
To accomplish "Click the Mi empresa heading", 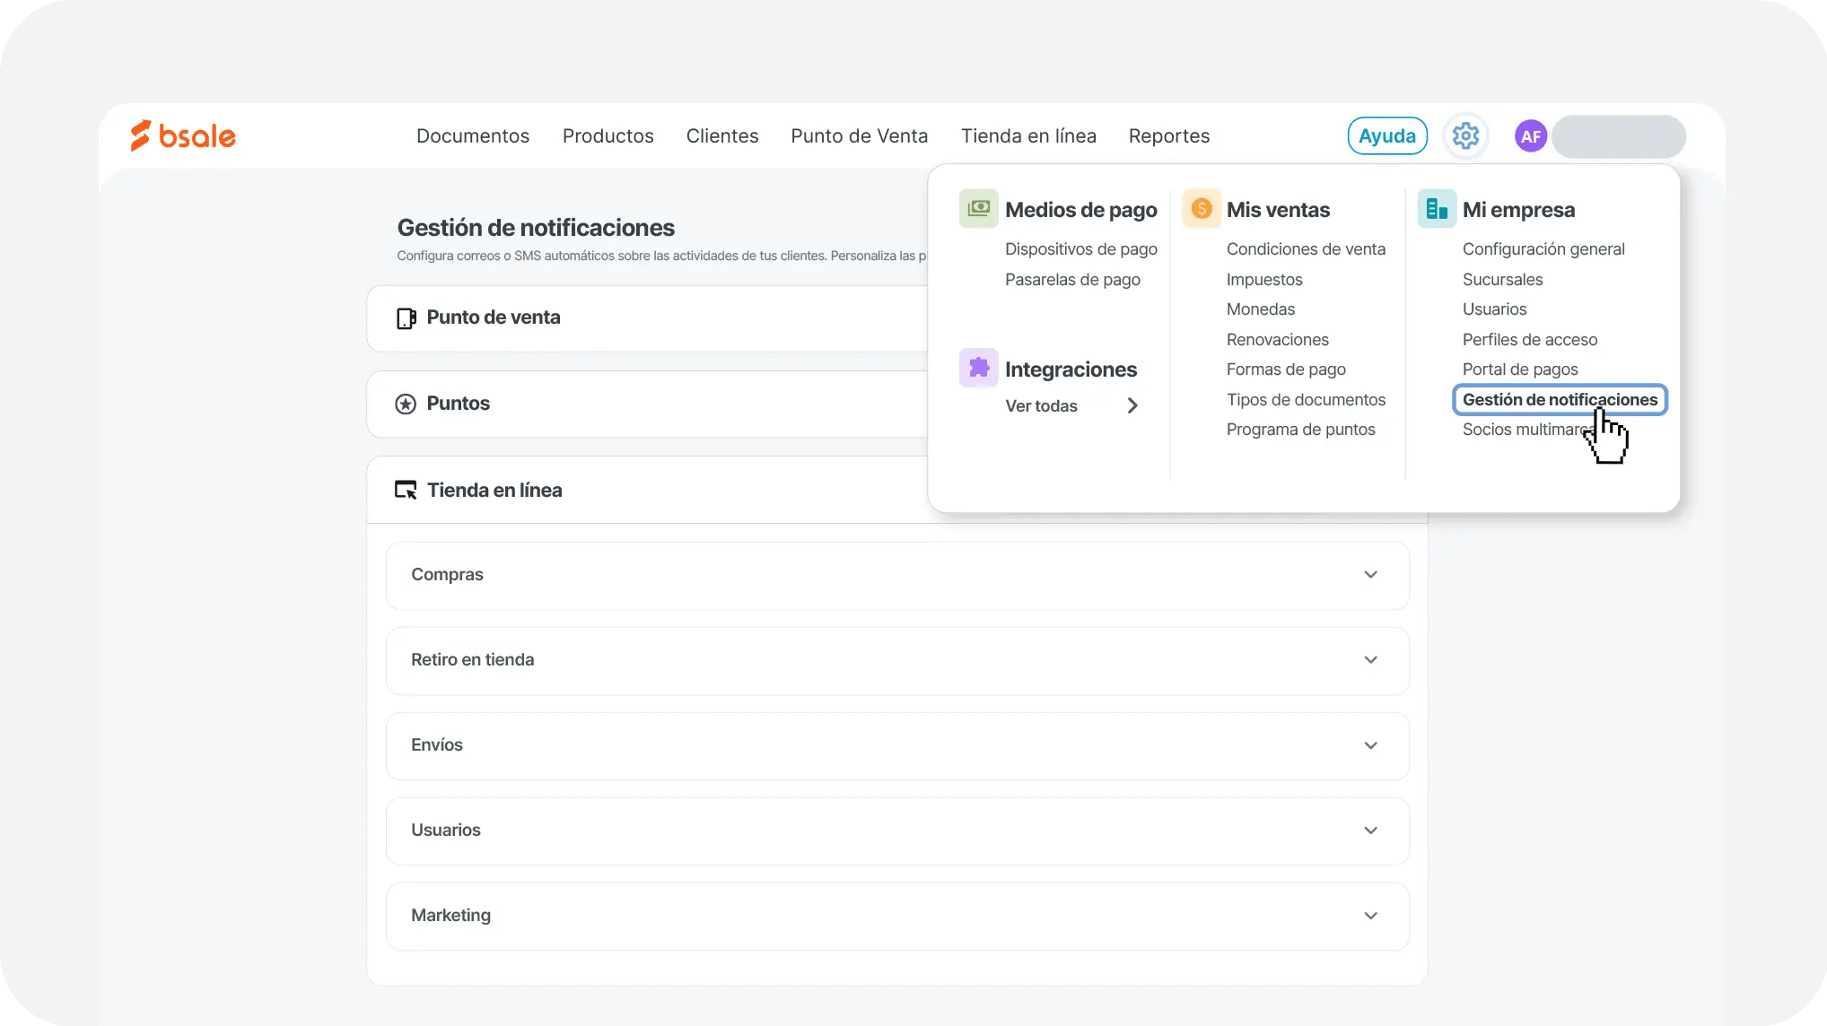I will click(x=1518, y=210).
